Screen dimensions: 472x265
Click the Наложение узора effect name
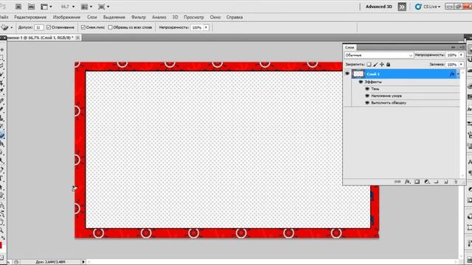pyautogui.click(x=386, y=96)
